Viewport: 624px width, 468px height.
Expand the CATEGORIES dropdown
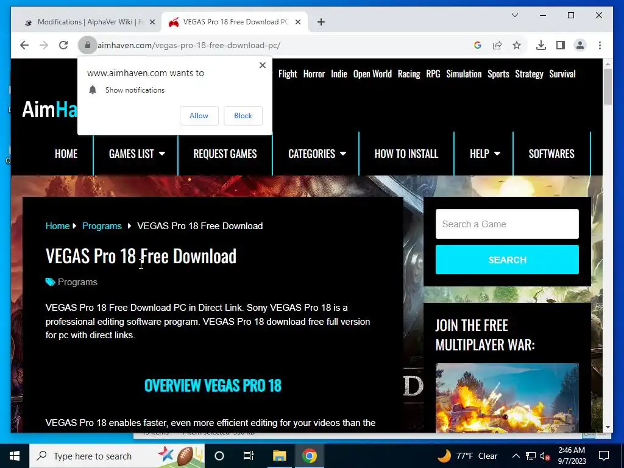317,154
